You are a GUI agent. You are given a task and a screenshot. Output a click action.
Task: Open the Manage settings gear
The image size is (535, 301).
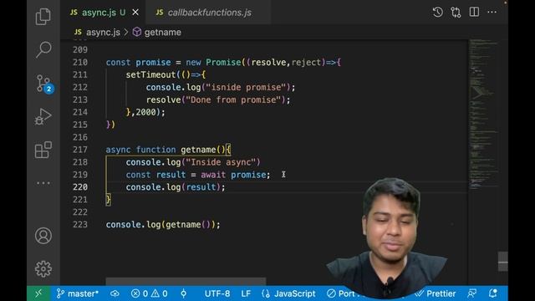point(43,269)
